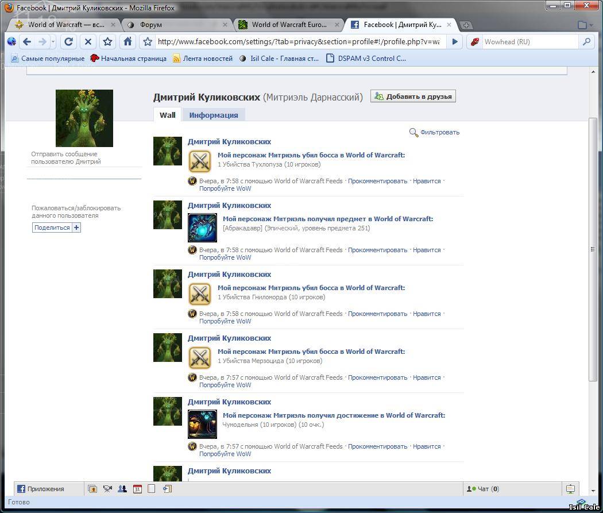
Task: Close the Facebook tab
Action: tap(449, 25)
